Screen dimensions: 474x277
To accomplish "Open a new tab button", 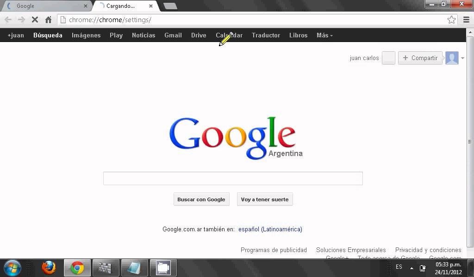I will pyautogui.click(x=170, y=6).
